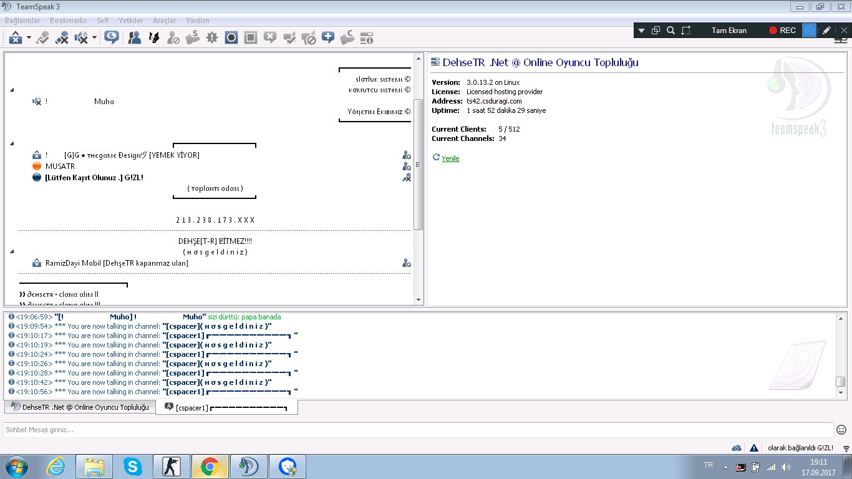This screenshot has height=479, width=852.
Task: Click the Yenile refresh link
Action: 450,158
